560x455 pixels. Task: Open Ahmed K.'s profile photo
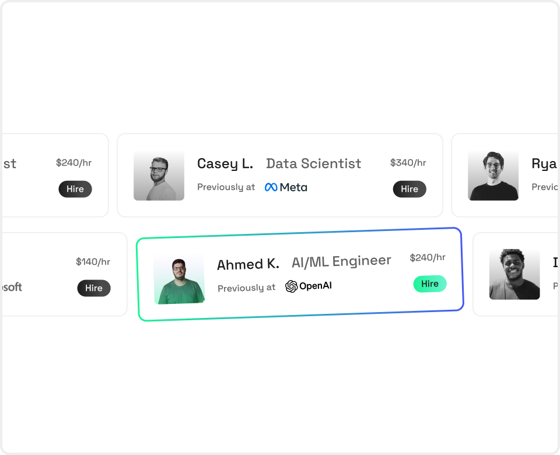point(179,279)
